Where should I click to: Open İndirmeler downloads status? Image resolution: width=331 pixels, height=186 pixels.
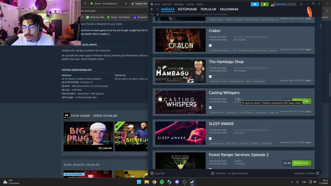(230, 173)
